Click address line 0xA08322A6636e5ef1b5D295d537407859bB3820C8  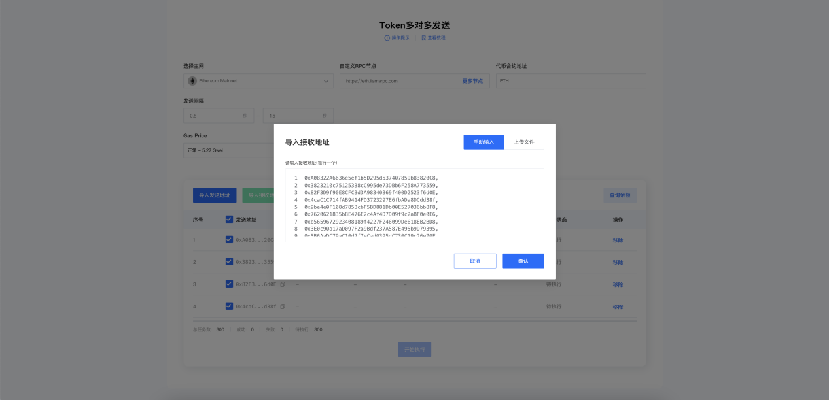371,178
